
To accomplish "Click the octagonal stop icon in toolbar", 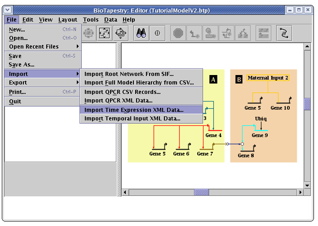I will [x=178, y=33].
